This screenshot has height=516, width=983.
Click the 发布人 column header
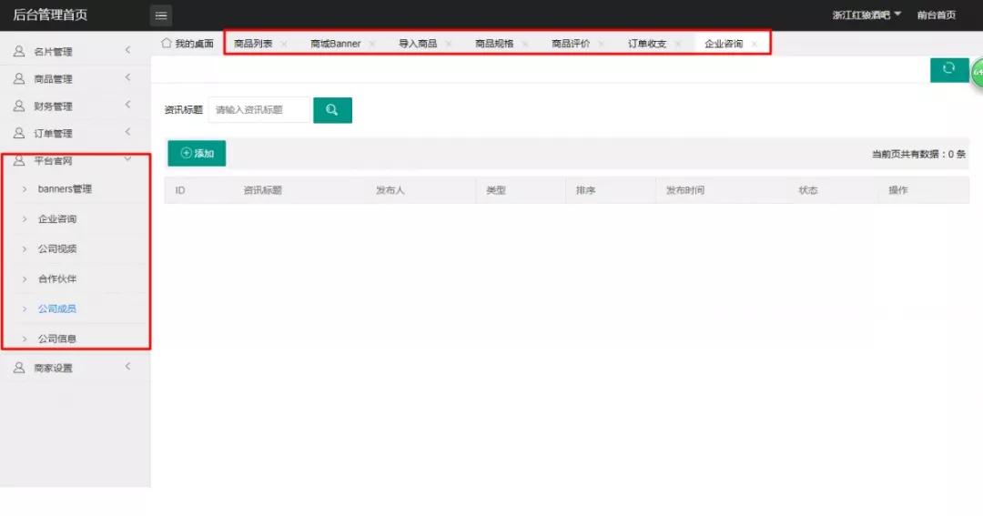click(x=390, y=190)
